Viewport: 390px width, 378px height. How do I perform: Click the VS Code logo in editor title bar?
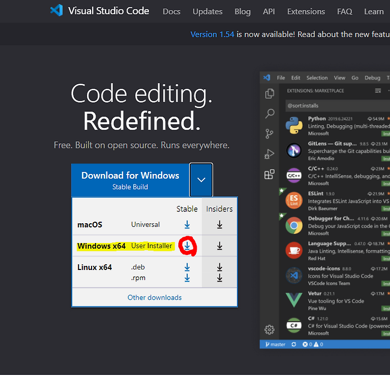(x=267, y=77)
